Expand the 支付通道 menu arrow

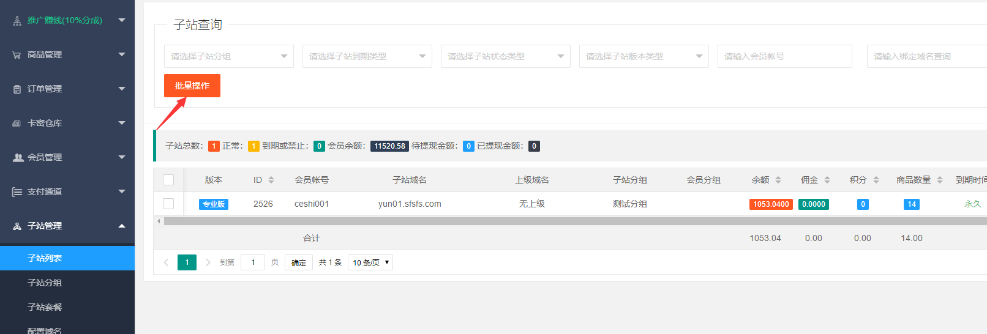(122, 191)
